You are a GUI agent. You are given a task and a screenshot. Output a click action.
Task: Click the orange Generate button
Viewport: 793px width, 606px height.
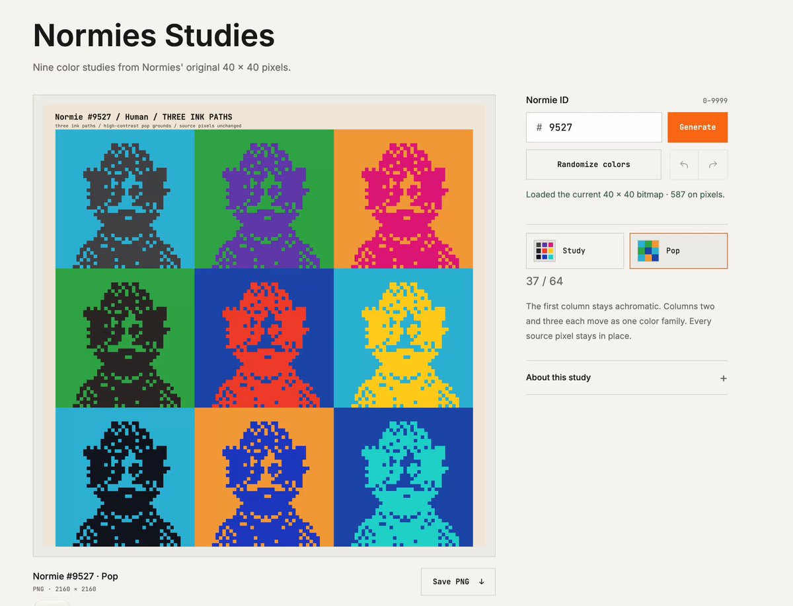[x=697, y=127]
